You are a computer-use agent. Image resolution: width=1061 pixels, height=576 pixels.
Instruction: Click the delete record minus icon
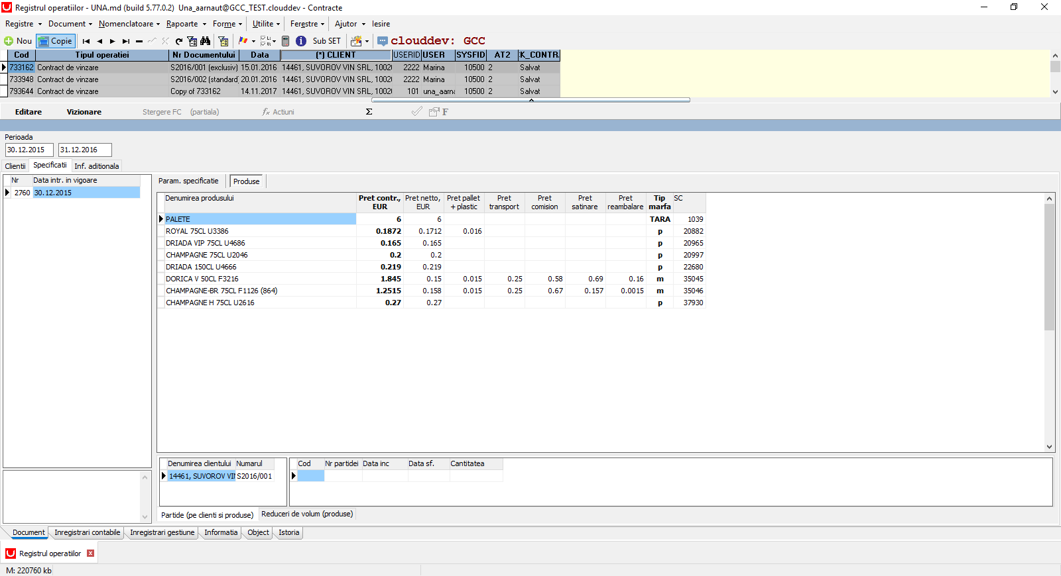[139, 41]
